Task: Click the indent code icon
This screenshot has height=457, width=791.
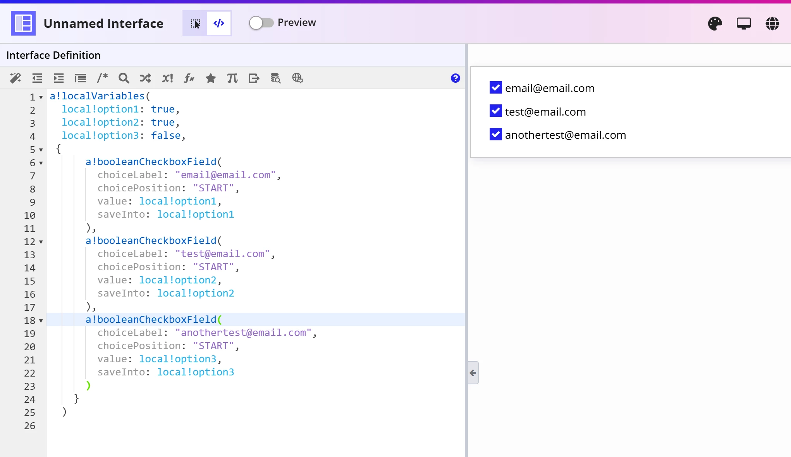Action: point(59,78)
